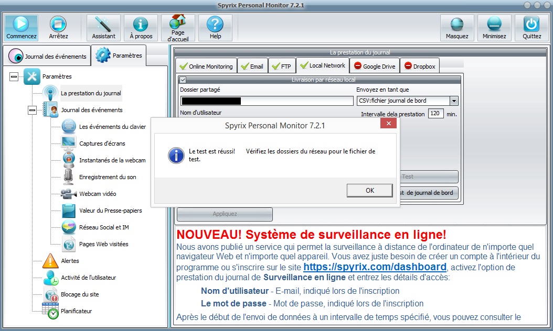Click the Test button
The height and width of the screenshot is (331, 553).
(x=429, y=176)
